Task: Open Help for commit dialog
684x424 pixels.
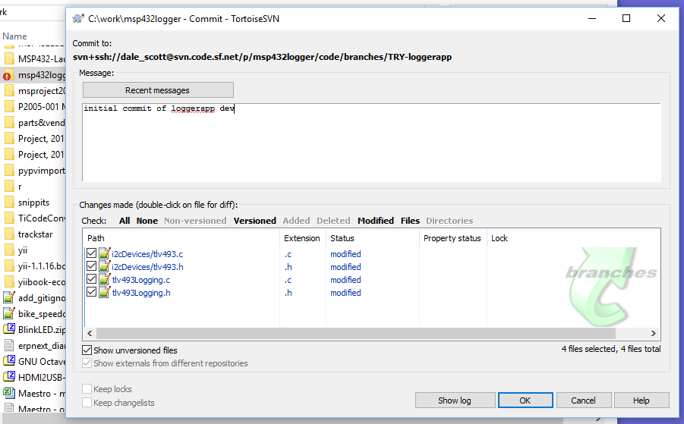Action: pyautogui.click(x=641, y=400)
